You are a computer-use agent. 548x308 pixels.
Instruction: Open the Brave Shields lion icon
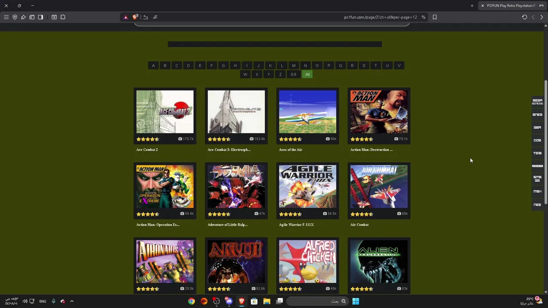135,17
